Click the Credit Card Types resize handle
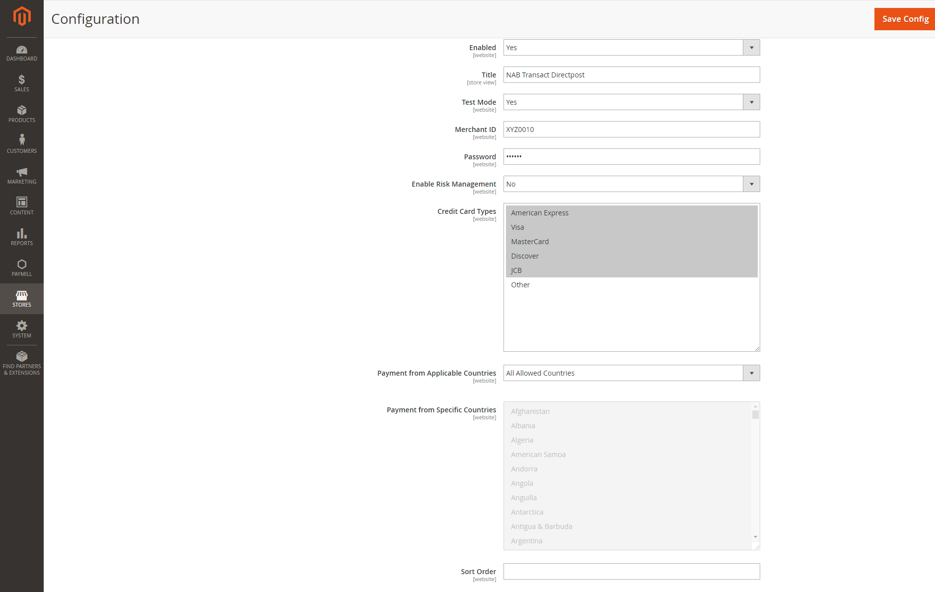Screen dimensions: 935x592 757,348
